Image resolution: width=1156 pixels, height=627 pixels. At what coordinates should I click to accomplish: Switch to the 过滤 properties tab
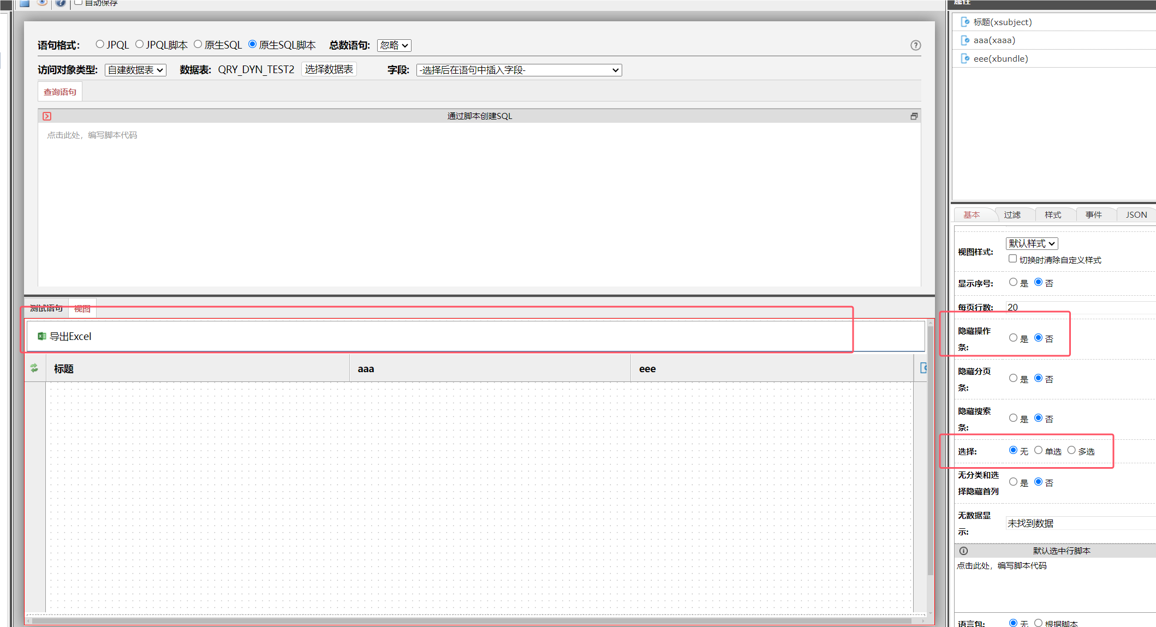click(x=1012, y=214)
